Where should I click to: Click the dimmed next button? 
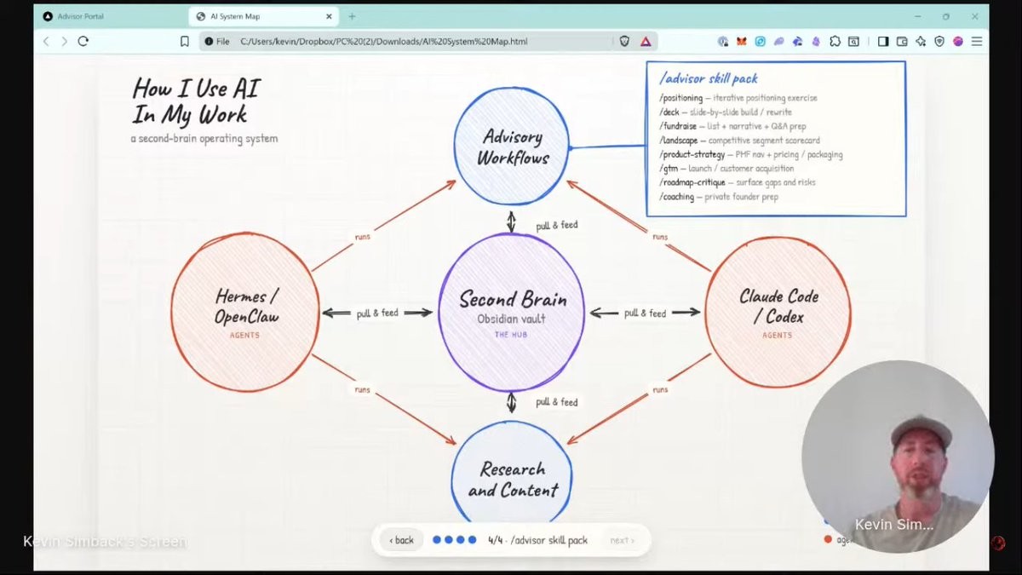pyautogui.click(x=622, y=540)
